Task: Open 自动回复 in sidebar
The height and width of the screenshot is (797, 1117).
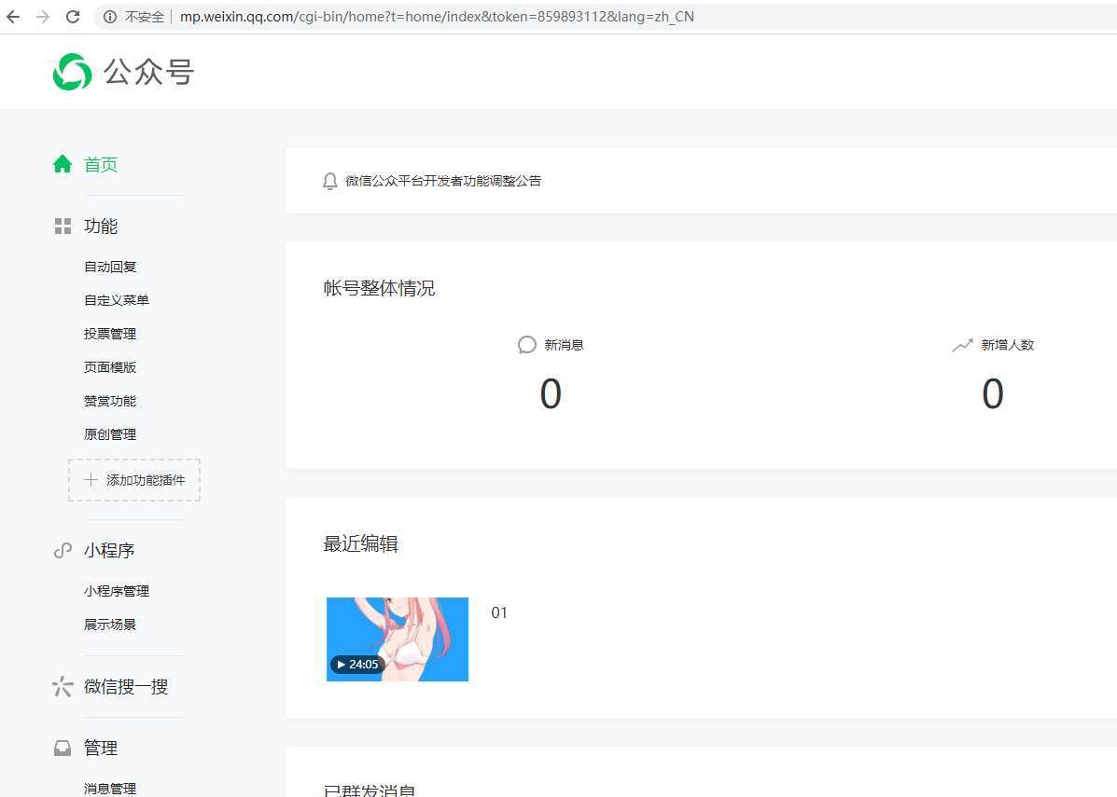Action: (110, 267)
